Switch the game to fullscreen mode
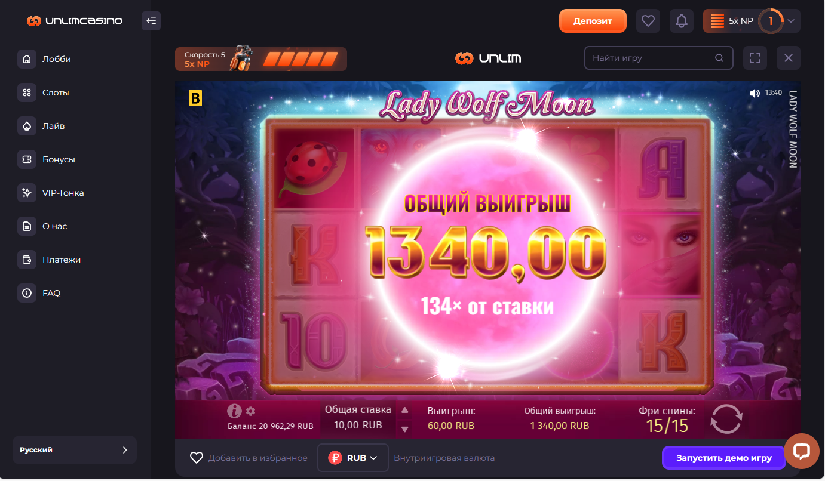 [x=755, y=58]
